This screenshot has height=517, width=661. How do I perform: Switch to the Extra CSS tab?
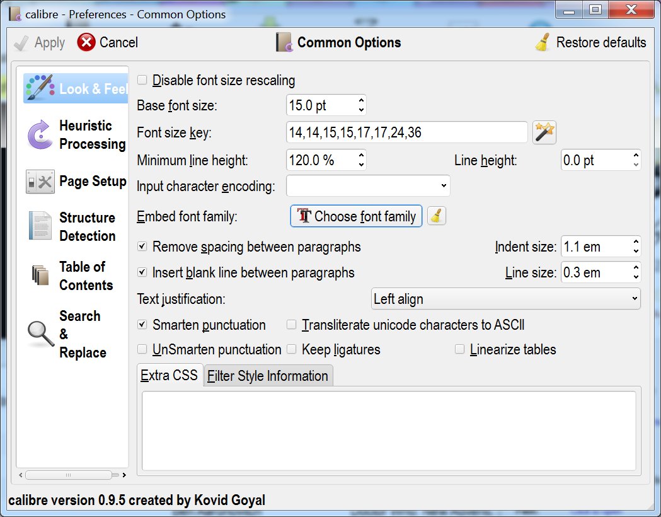(169, 375)
